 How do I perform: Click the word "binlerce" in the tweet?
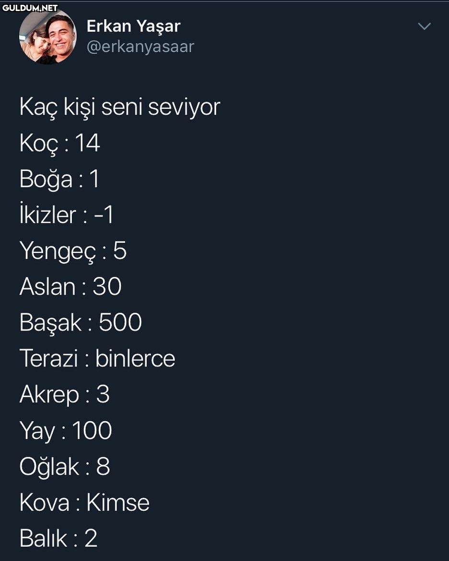(x=135, y=358)
